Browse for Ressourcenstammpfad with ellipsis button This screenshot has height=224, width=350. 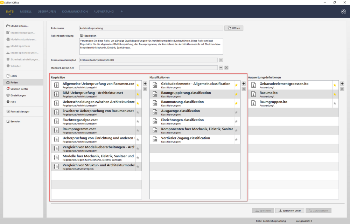[221, 60]
